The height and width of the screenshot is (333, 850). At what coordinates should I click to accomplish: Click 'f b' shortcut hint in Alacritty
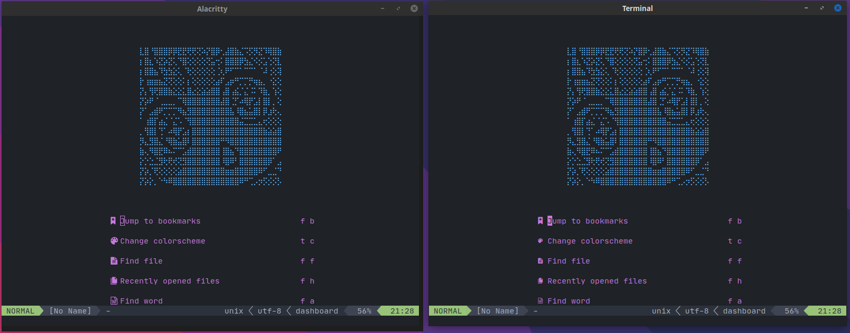click(x=307, y=221)
